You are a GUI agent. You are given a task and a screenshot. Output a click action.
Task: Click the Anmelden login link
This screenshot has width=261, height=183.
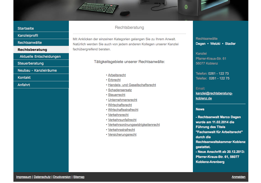tap(238, 177)
